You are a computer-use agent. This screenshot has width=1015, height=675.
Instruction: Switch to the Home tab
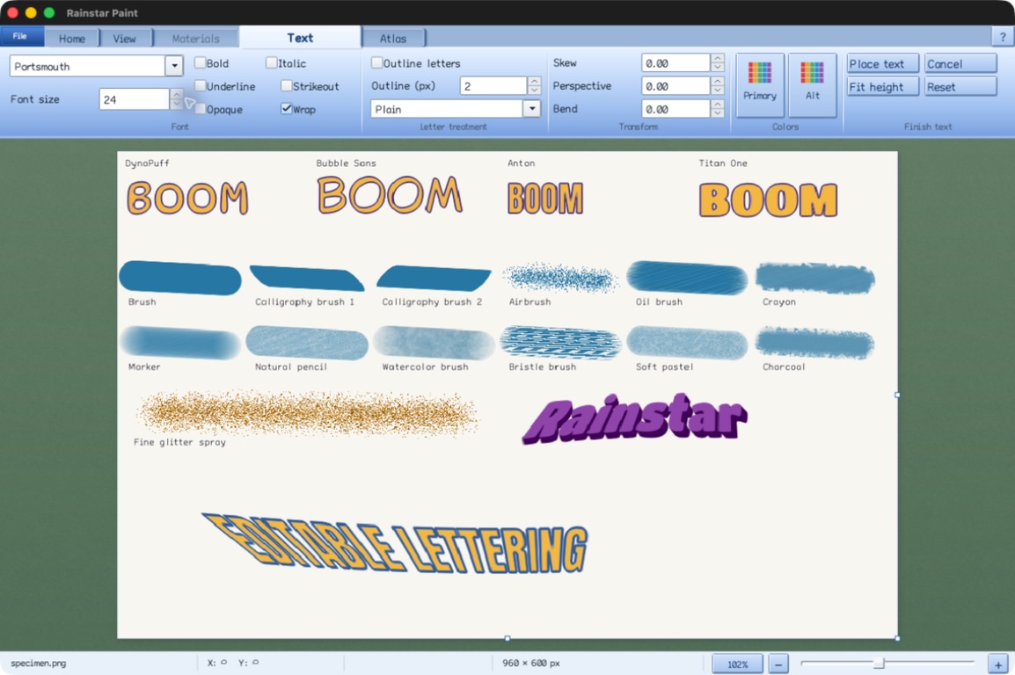tap(72, 38)
